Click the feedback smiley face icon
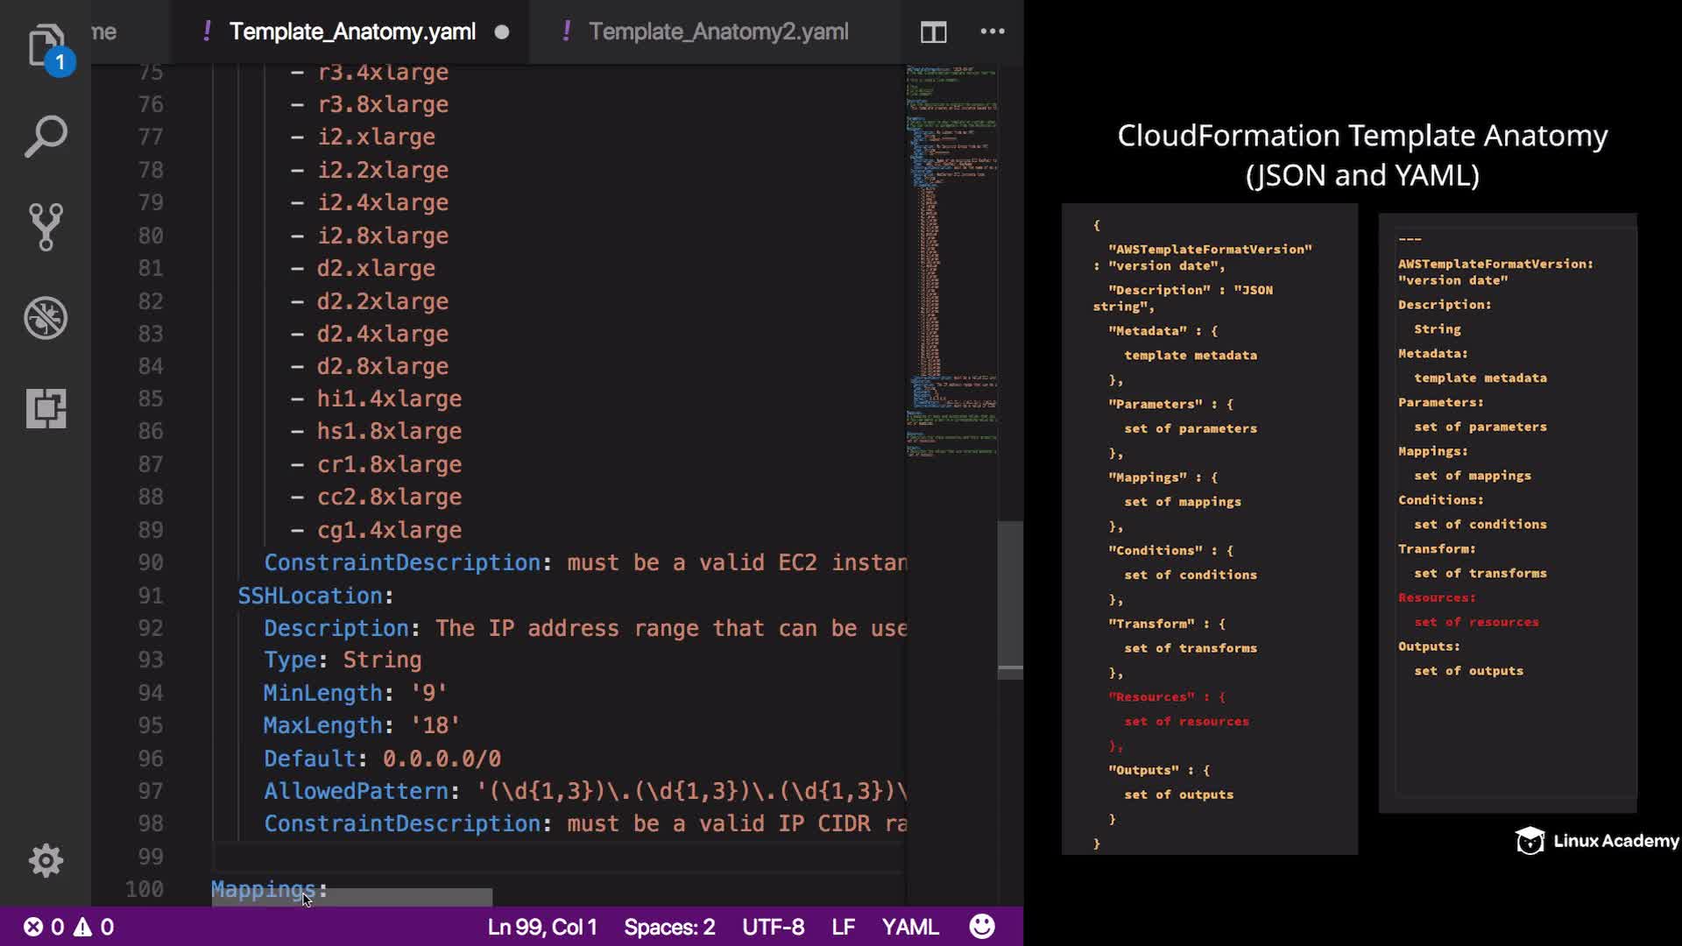Image resolution: width=1682 pixels, height=946 pixels. [982, 927]
